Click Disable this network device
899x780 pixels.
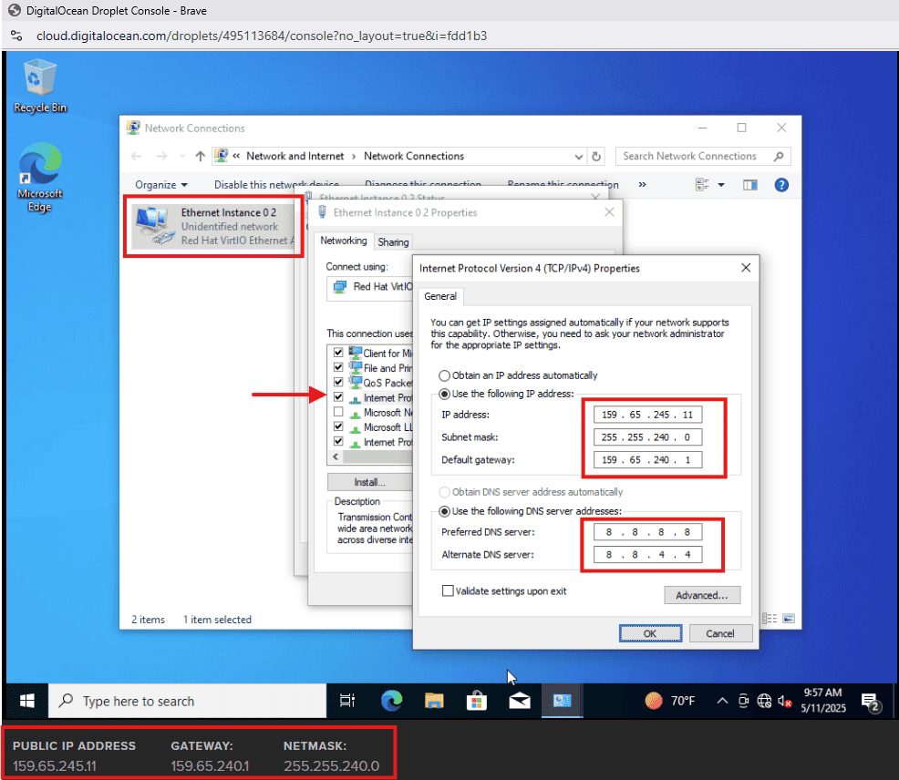276,185
